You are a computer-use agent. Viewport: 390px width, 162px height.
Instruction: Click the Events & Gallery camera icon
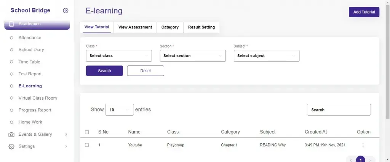point(11,134)
